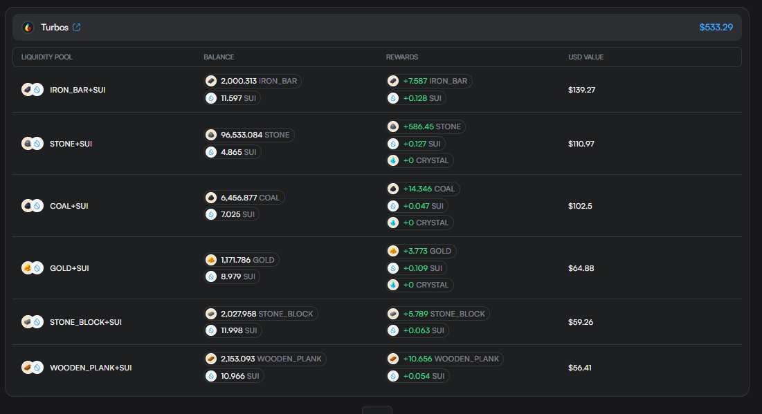Click the SUI icon beside 11.998 balance
The height and width of the screenshot is (414, 762).
(211, 330)
